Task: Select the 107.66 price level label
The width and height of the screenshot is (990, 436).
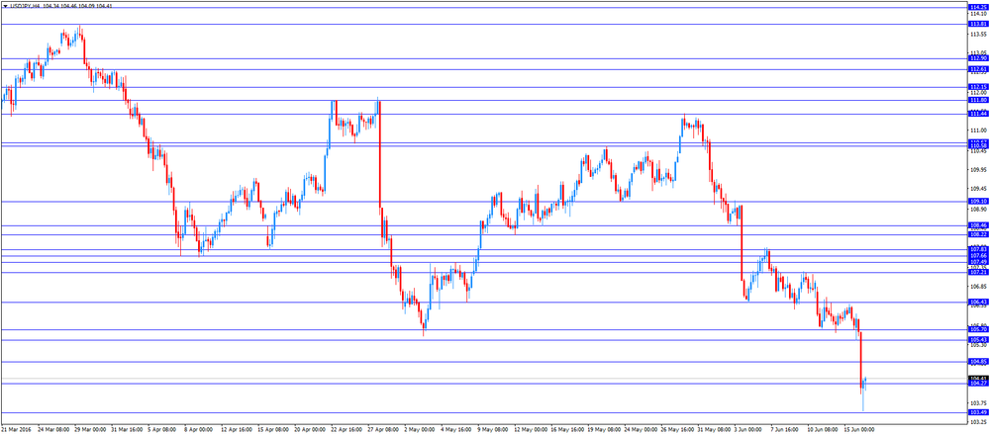Action: pyautogui.click(x=978, y=256)
